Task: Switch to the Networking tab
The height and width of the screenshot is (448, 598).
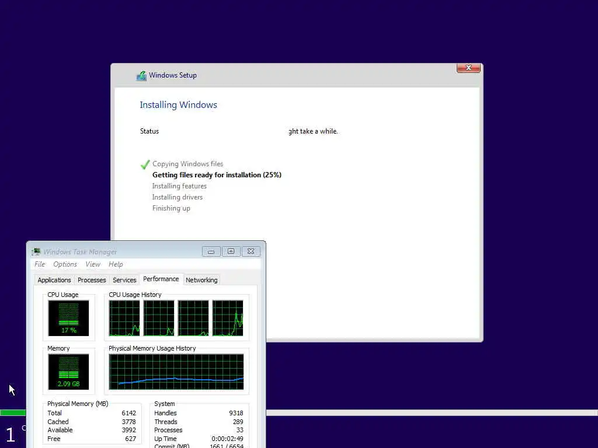Action: click(201, 280)
